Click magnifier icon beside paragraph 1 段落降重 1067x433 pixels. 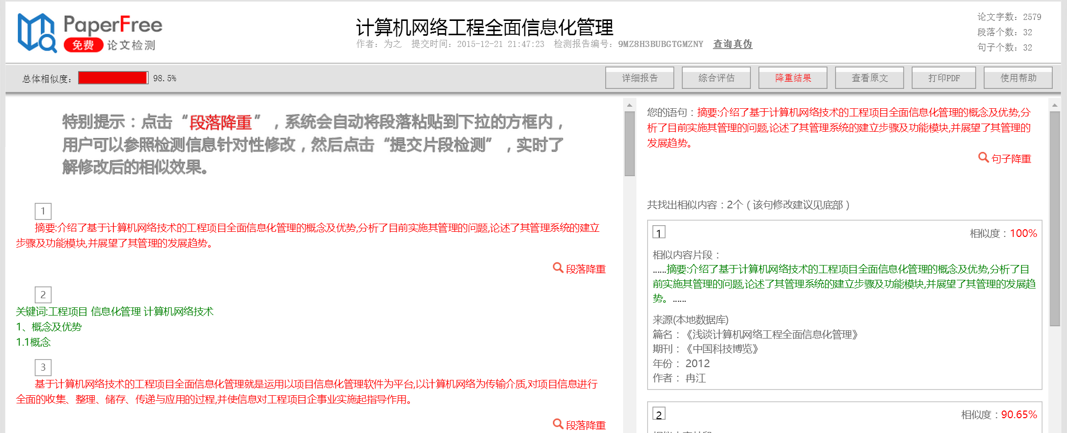(x=558, y=268)
